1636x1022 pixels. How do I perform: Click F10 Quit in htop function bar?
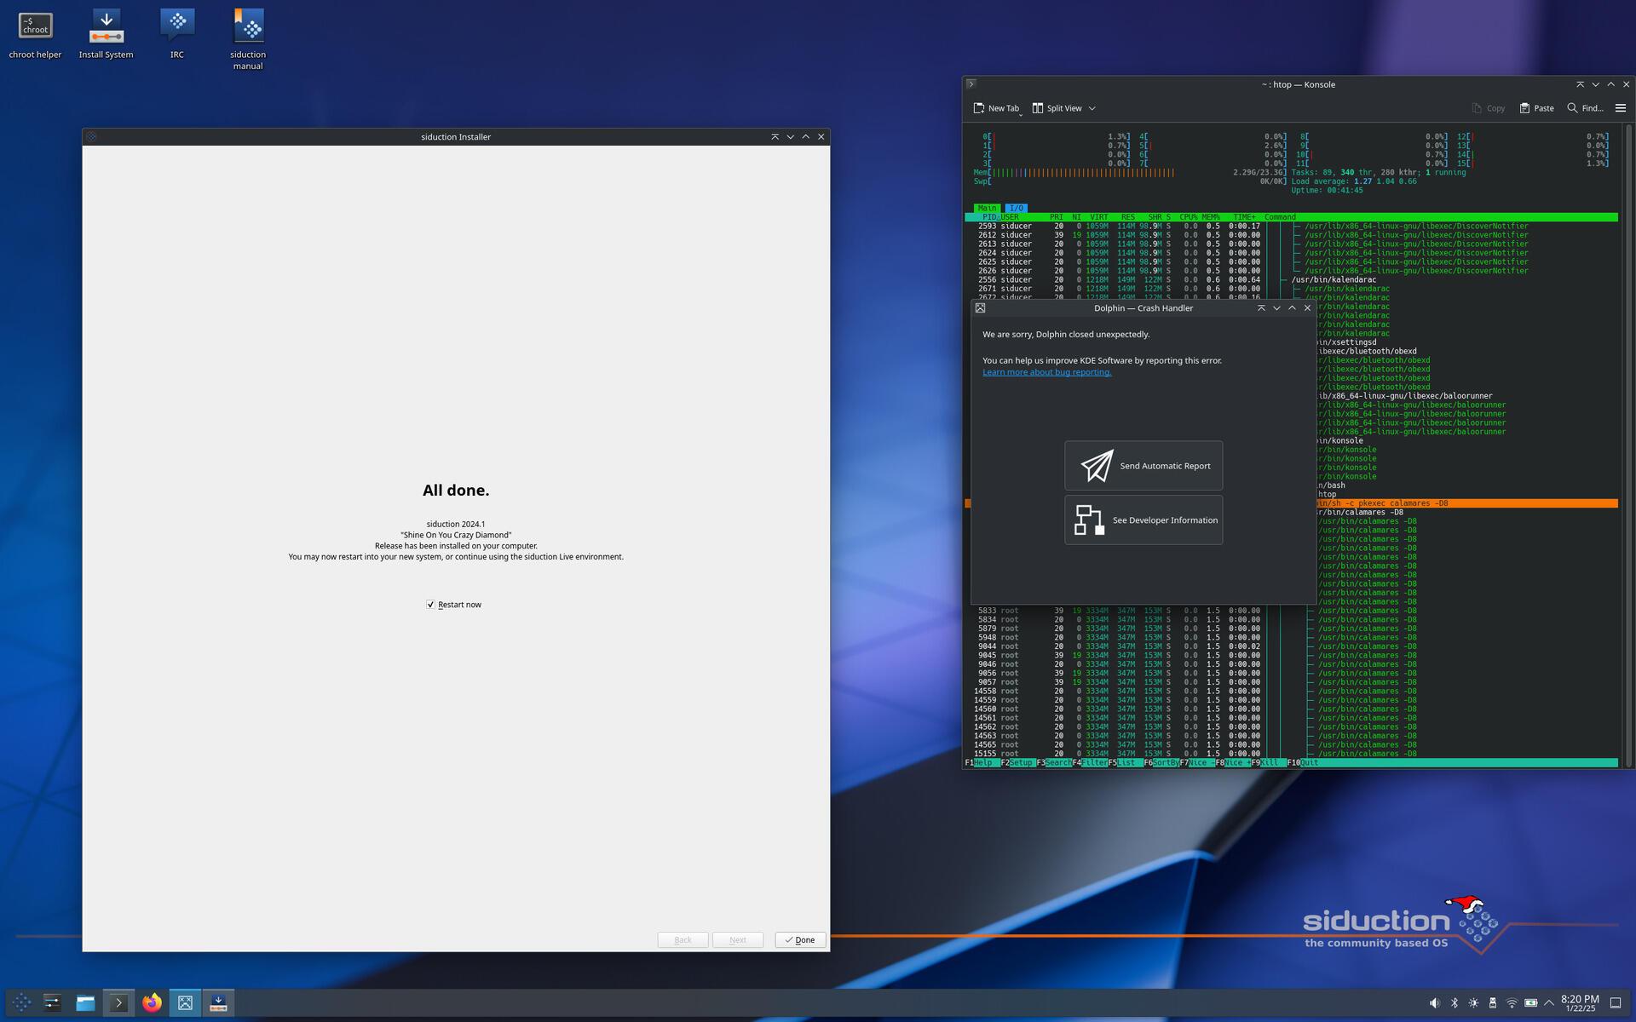coord(1302,763)
